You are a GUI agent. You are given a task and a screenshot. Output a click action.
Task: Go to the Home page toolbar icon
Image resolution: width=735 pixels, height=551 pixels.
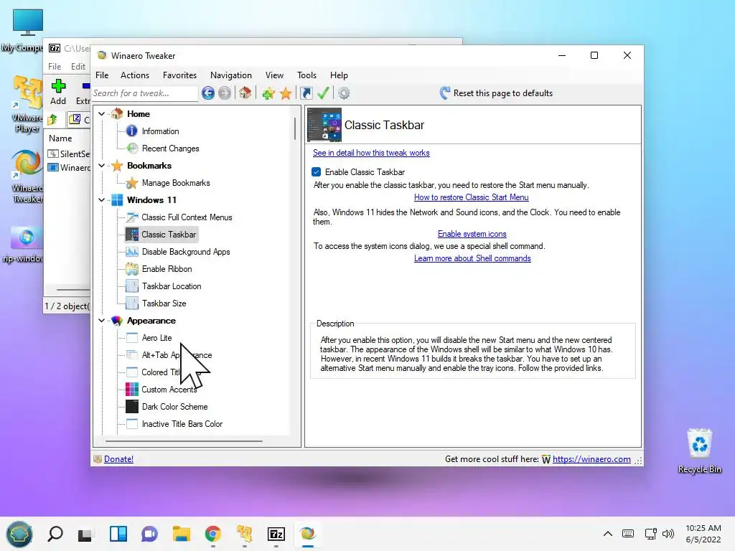click(245, 93)
